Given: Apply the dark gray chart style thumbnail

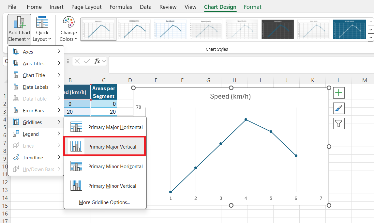Looking at the screenshot, I should pyautogui.click(x=277, y=29).
